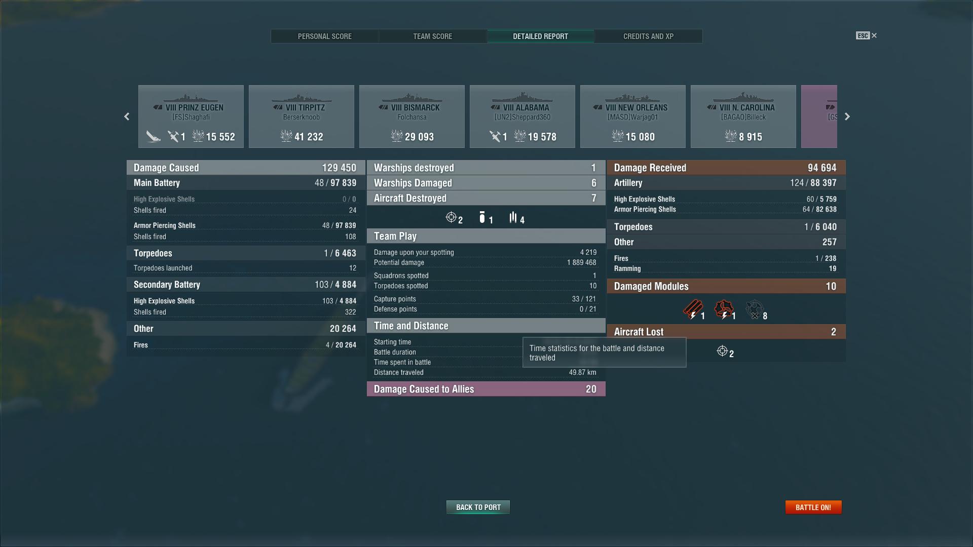Click the torpedo bomber icon under Aircraft Destroyed
Image resolution: width=973 pixels, height=547 pixels.
click(x=513, y=217)
